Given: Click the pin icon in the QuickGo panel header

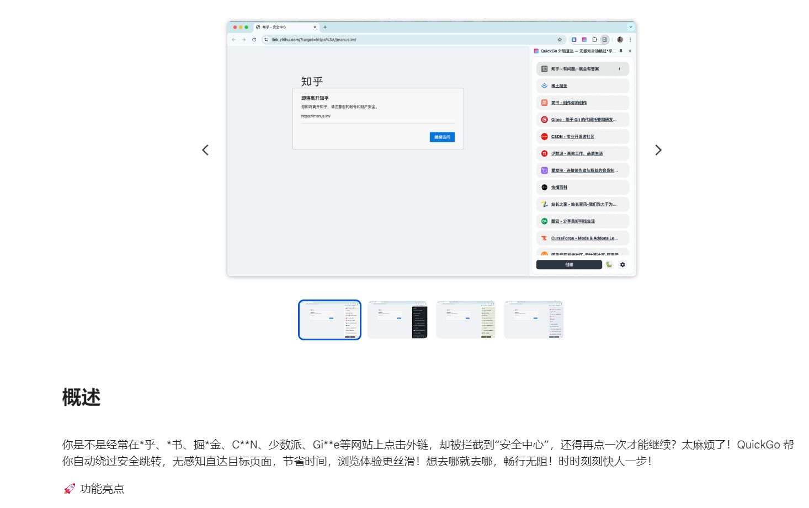Looking at the screenshot, I should [621, 51].
